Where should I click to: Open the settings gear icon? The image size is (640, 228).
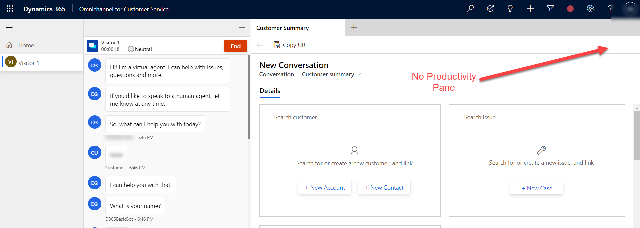tap(590, 9)
